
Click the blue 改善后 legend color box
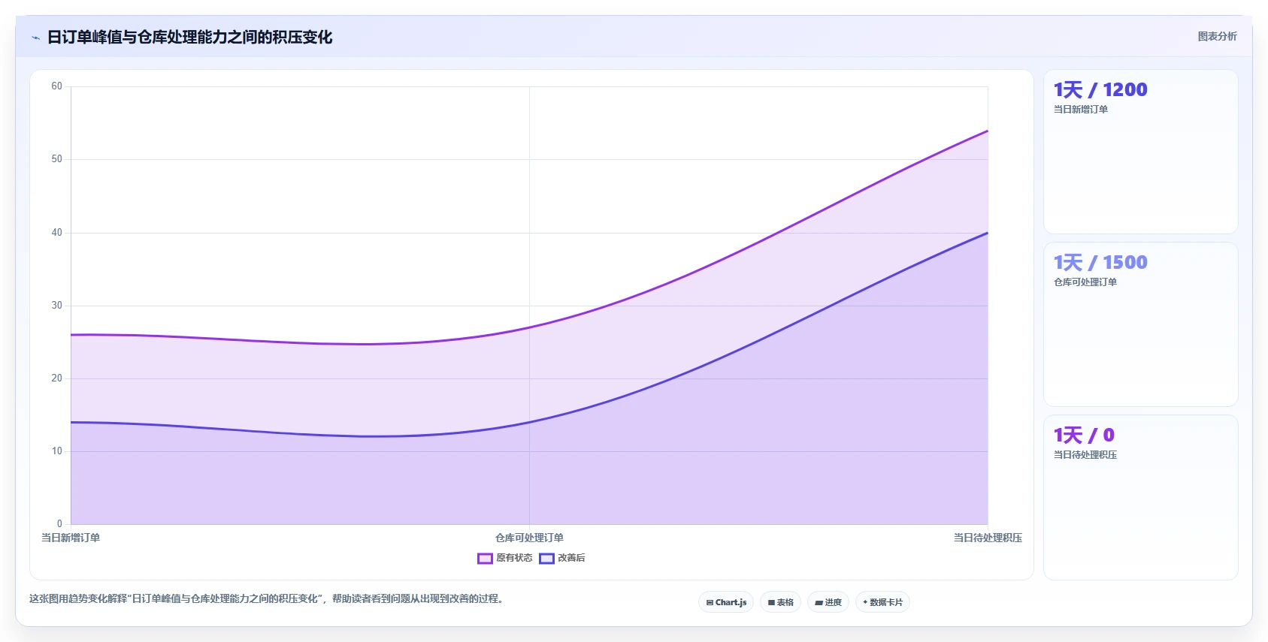pyautogui.click(x=546, y=558)
